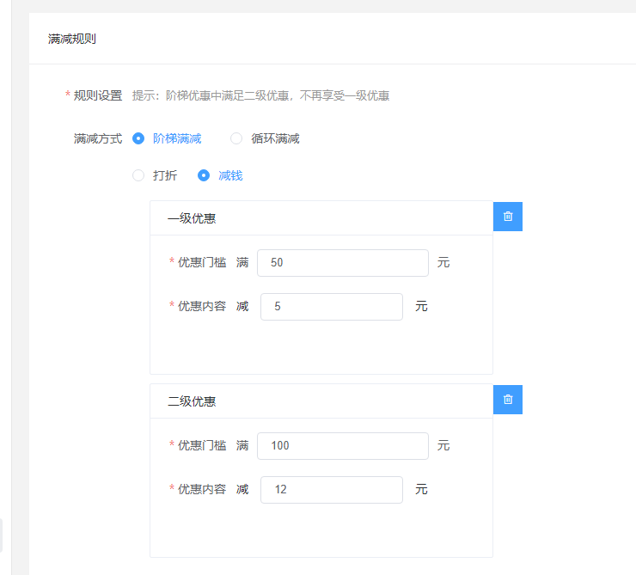Screen dimensions: 636x575
Task: Click the 规则设置 label
Action: click(98, 95)
